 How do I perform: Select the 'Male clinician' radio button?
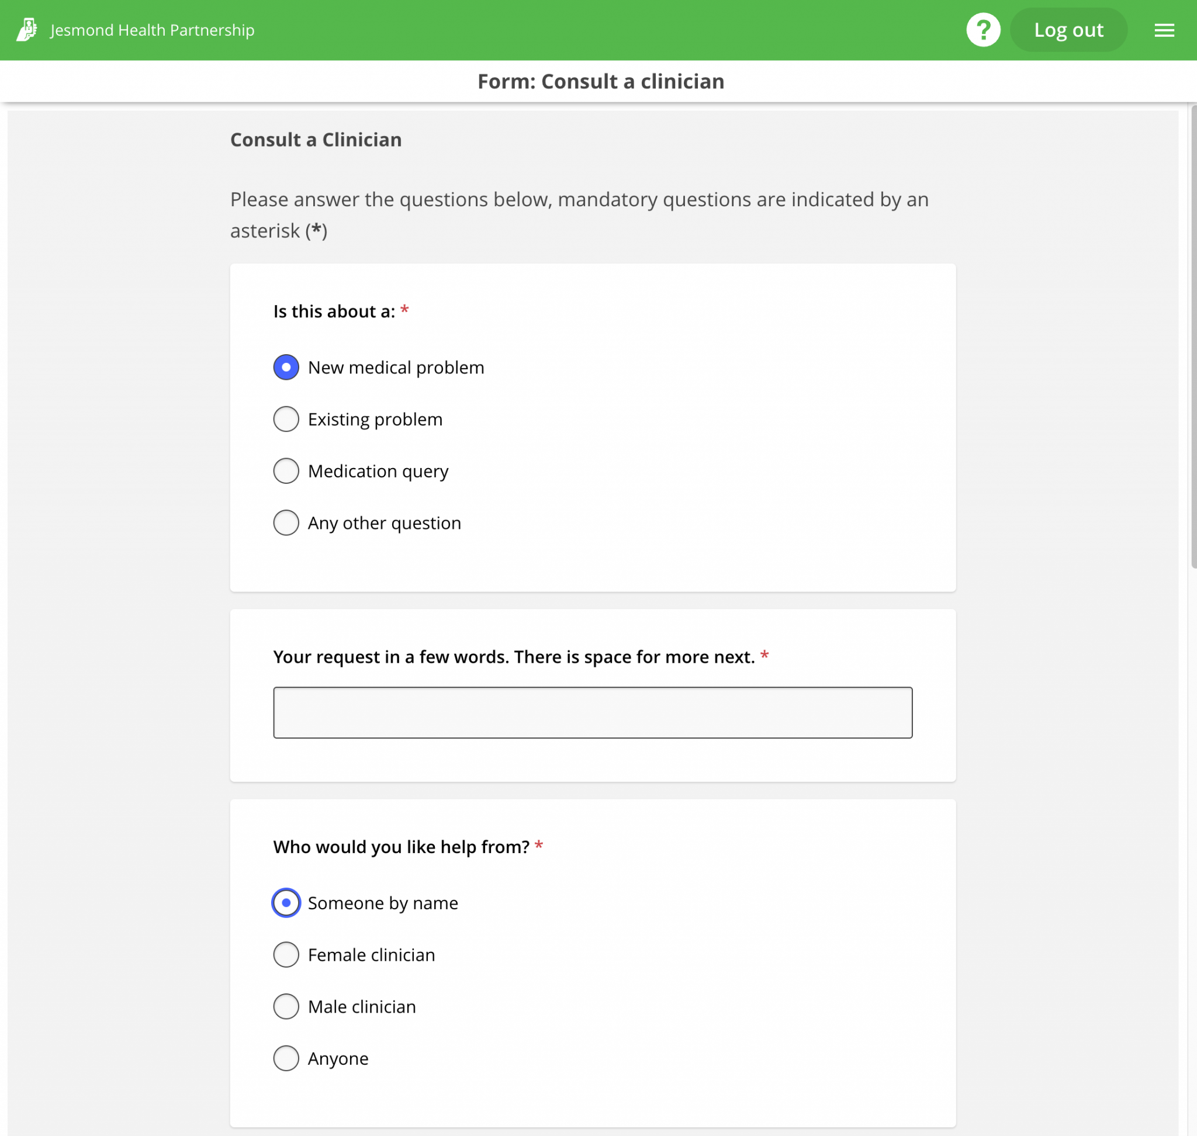pos(285,1006)
